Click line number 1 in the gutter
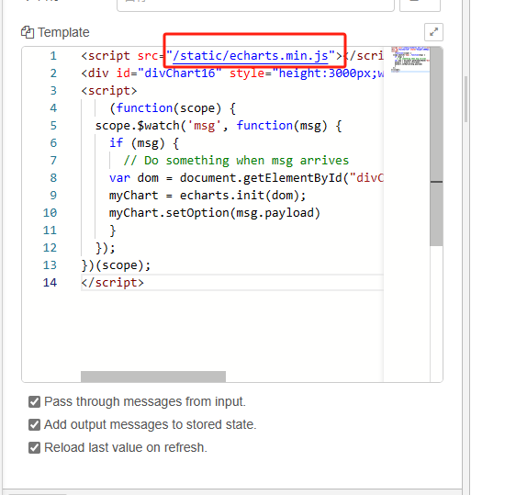516x495 pixels. [x=53, y=56]
